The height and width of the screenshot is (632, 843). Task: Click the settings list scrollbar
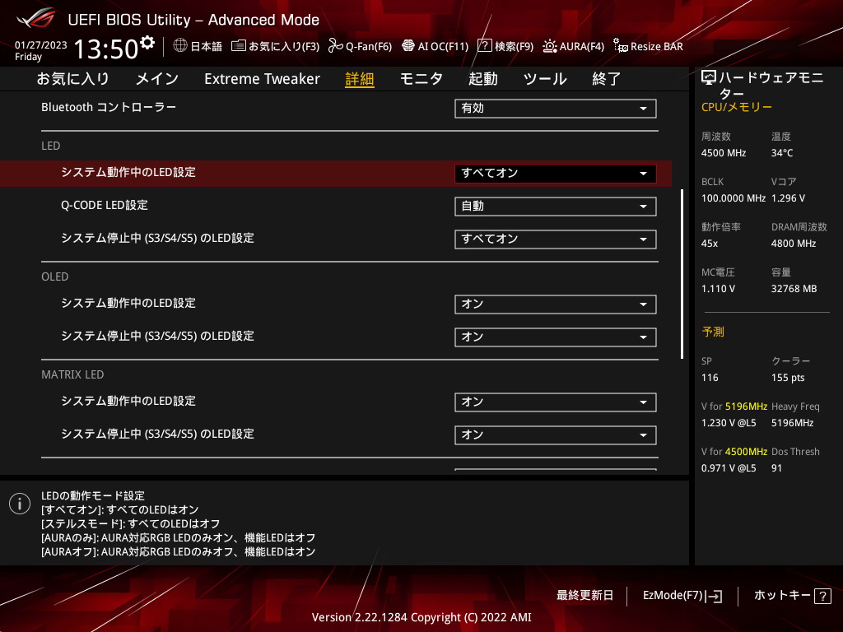[682, 274]
